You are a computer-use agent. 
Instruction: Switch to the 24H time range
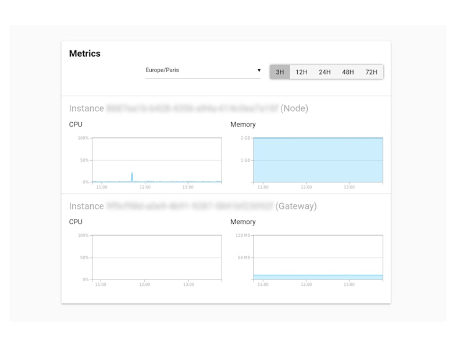pyautogui.click(x=325, y=72)
